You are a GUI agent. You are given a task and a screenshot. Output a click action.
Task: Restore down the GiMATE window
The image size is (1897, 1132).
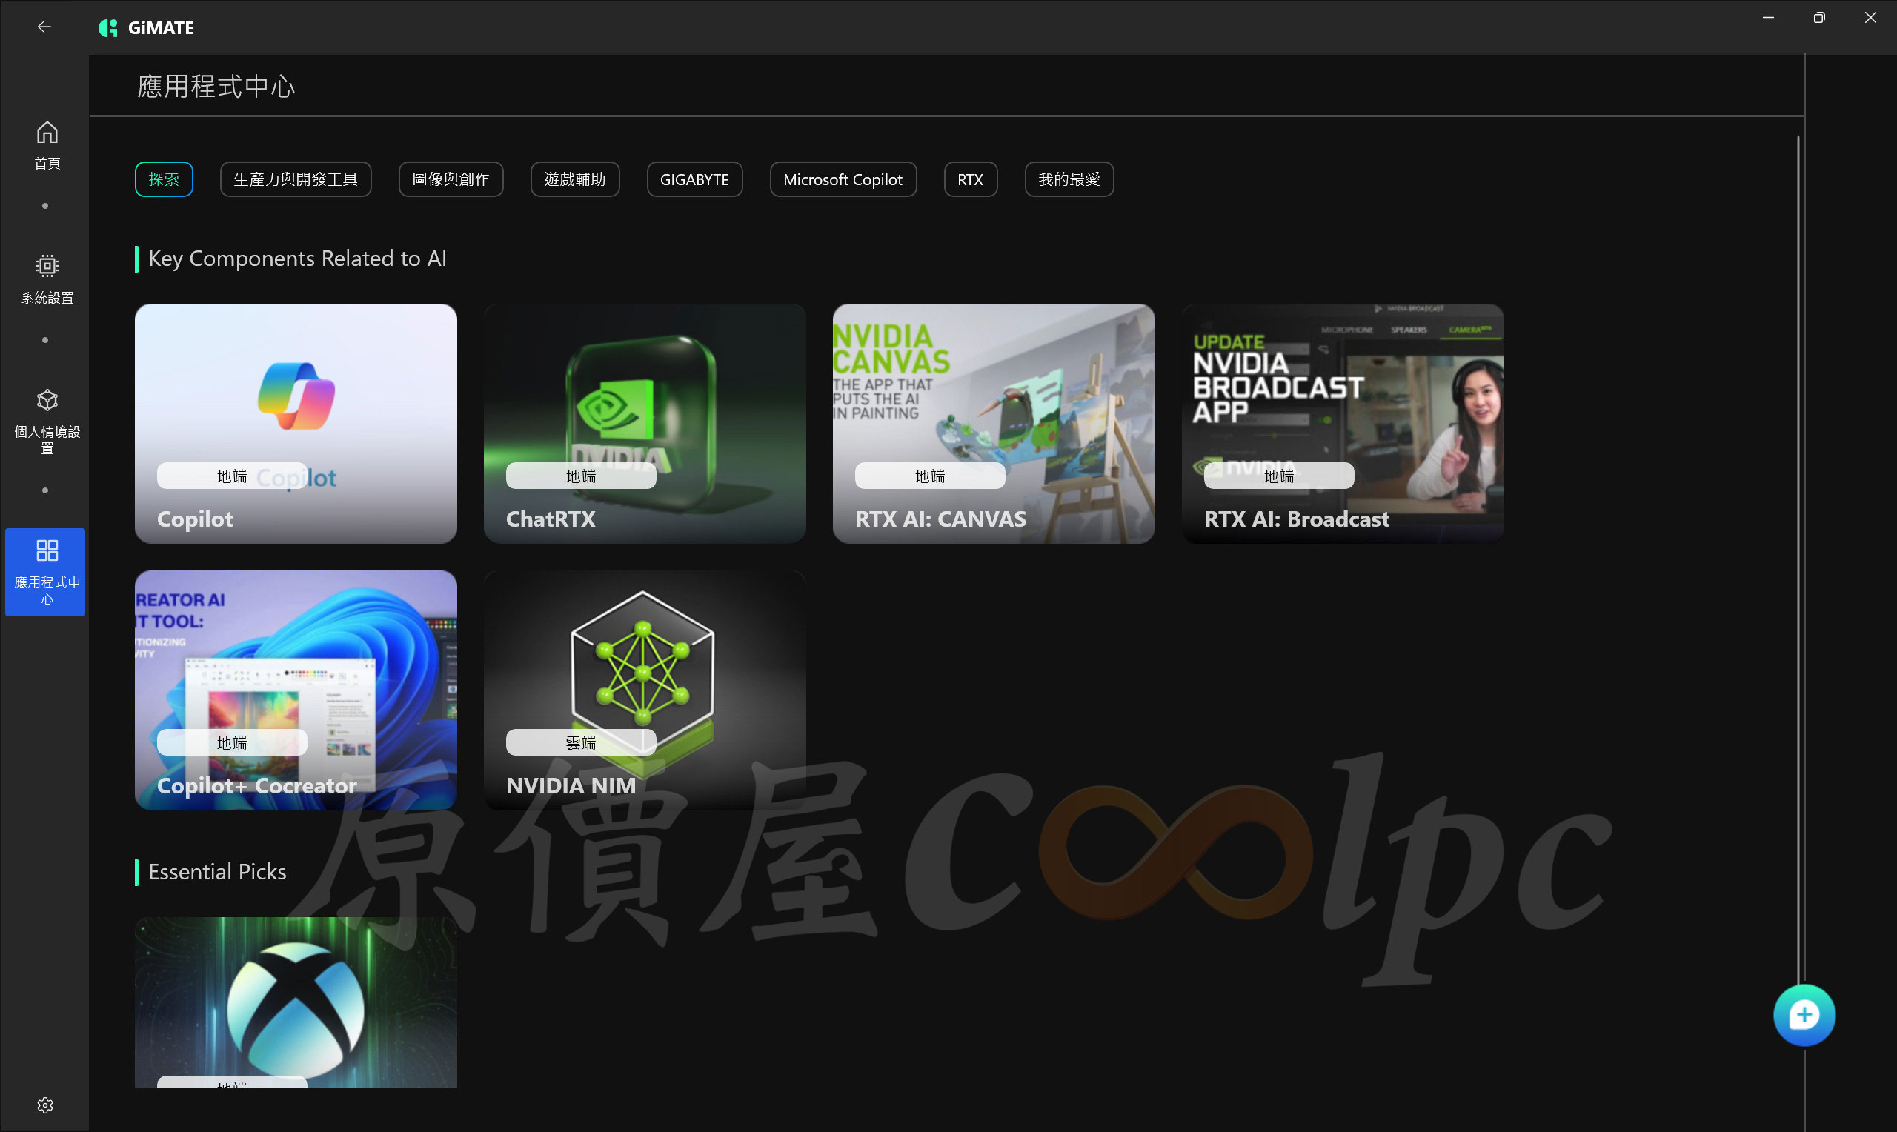1819,18
